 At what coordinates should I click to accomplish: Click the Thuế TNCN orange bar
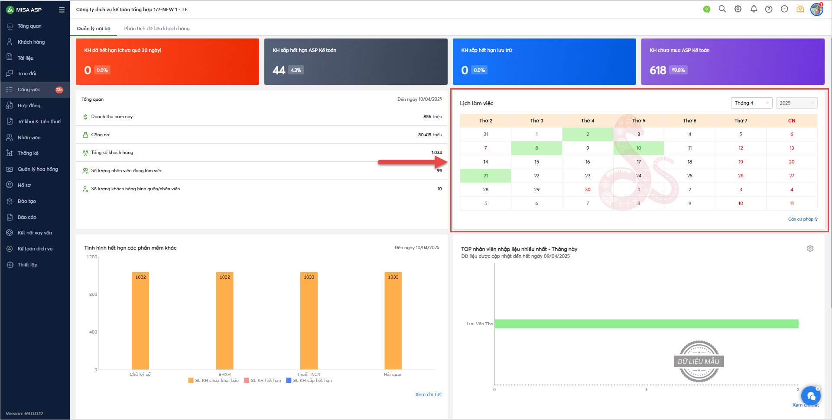(x=309, y=321)
